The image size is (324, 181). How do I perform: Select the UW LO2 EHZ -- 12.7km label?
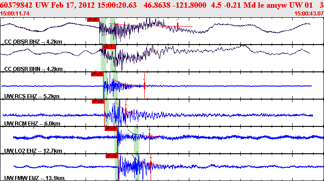coord(33,151)
